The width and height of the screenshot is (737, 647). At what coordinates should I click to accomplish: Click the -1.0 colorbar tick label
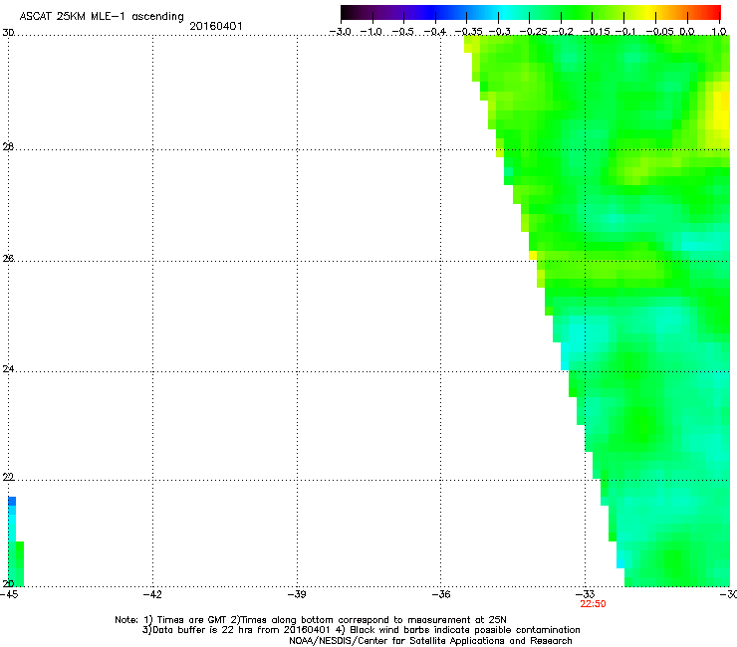click(x=371, y=32)
